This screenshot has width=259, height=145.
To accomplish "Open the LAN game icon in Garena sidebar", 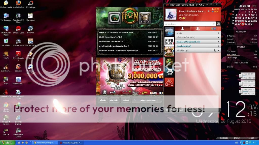I will click(x=169, y=82).
